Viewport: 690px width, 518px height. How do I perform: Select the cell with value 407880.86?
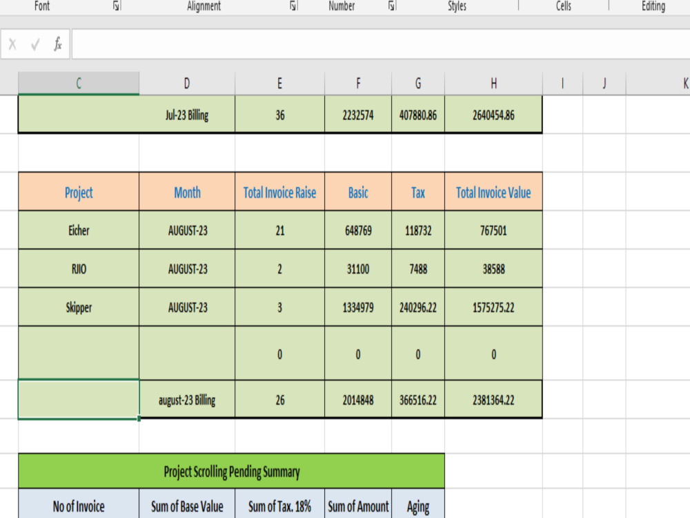coord(418,115)
